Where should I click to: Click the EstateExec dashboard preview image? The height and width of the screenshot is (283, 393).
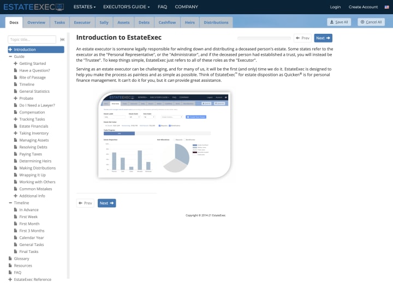(x=164, y=135)
